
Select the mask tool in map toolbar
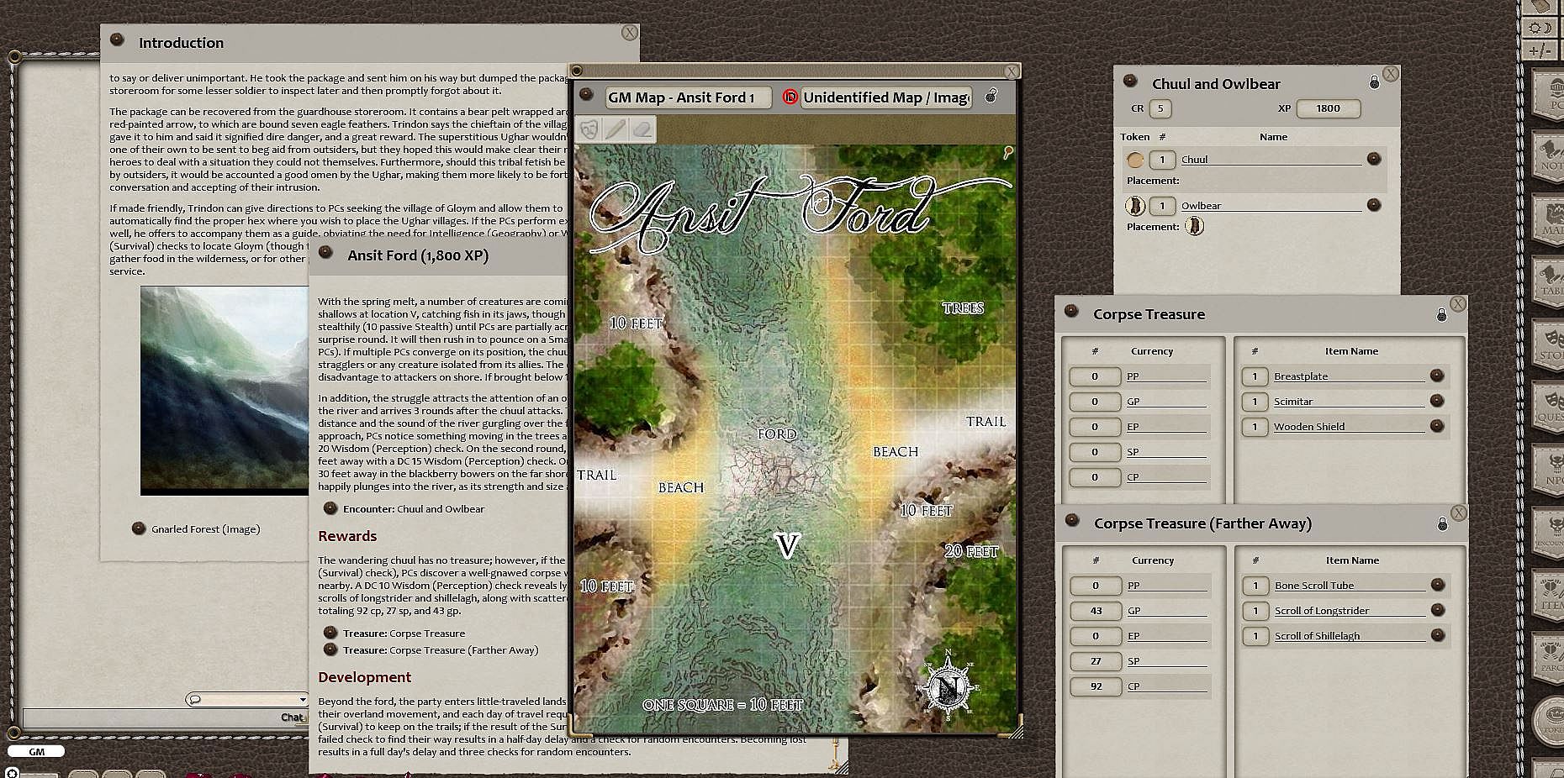click(x=589, y=129)
